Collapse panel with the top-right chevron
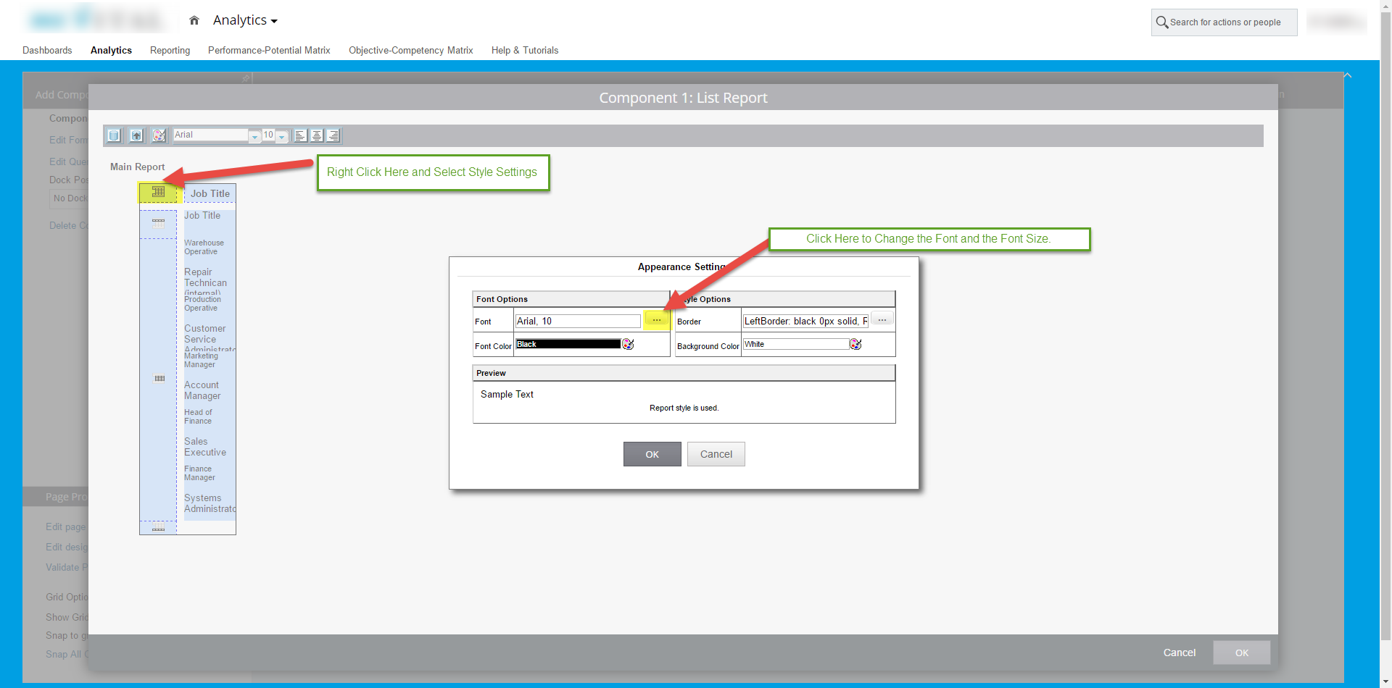The width and height of the screenshot is (1392, 688). [1348, 75]
